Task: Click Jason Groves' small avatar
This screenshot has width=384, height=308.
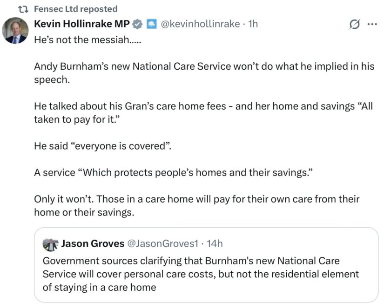Action: (x=50, y=244)
